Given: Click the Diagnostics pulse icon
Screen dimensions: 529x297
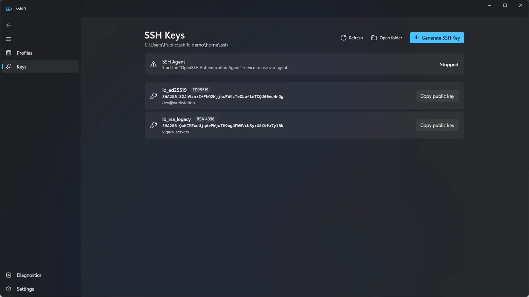Looking at the screenshot, I should click(9, 275).
